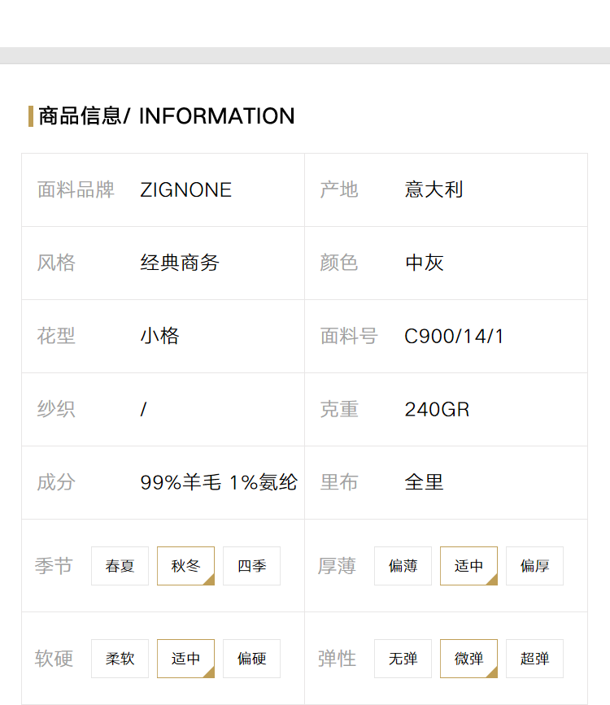Click the ZIGNONE fabric brand value
The width and height of the screenshot is (610, 705).
point(185,189)
